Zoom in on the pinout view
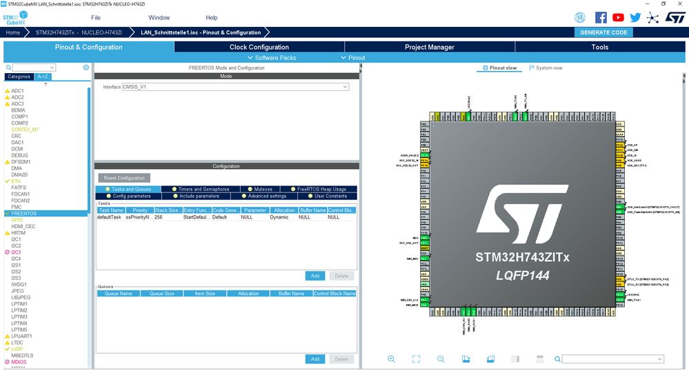Image resolution: width=689 pixels, height=373 pixels. [x=391, y=359]
